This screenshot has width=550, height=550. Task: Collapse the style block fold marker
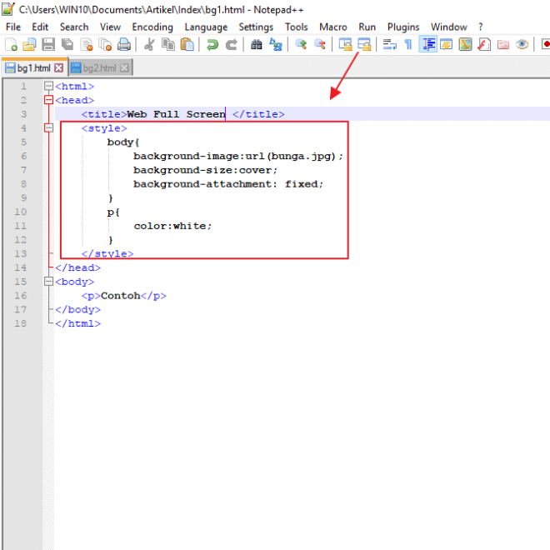pyautogui.click(x=48, y=128)
